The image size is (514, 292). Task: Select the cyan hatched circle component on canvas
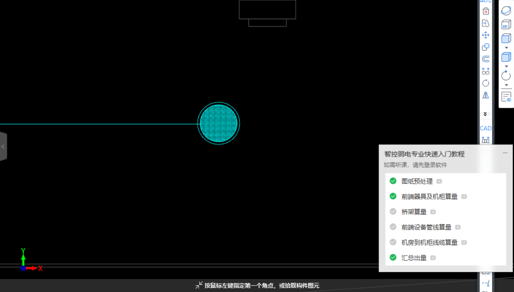(x=219, y=123)
